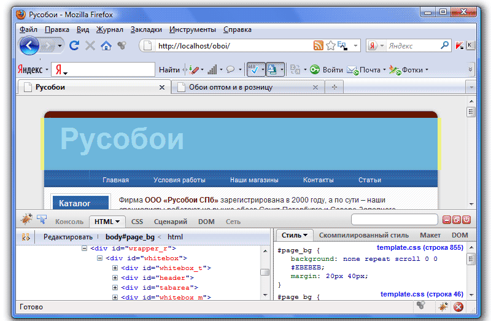This screenshot has height=321, width=491.
Task: Click Firebug bug icon in status bar
Action: [442, 306]
